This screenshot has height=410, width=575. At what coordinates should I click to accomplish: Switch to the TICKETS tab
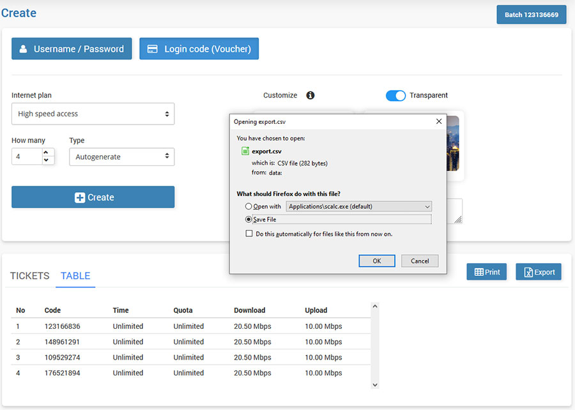29,276
